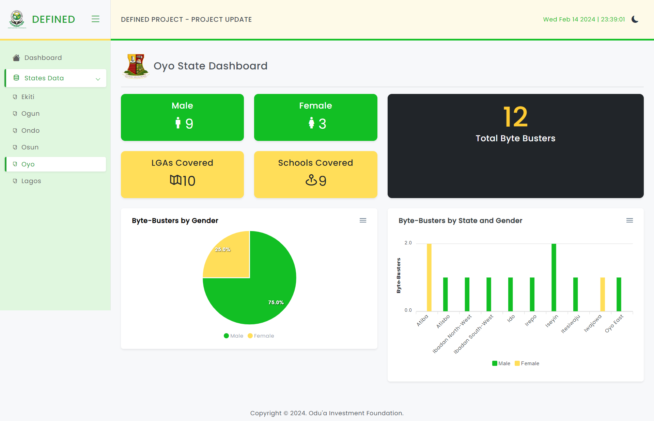Click the DEFINED foundation logo
Viewport: 654px width, 421px height.
[16, 19]
